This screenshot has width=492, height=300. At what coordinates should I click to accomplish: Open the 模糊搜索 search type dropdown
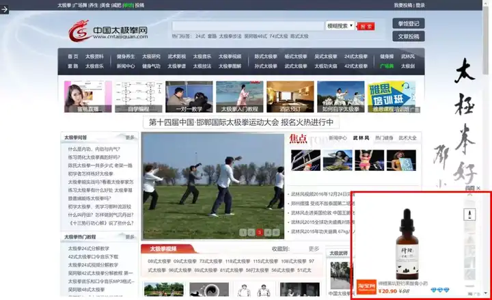(x=340, y=26)
